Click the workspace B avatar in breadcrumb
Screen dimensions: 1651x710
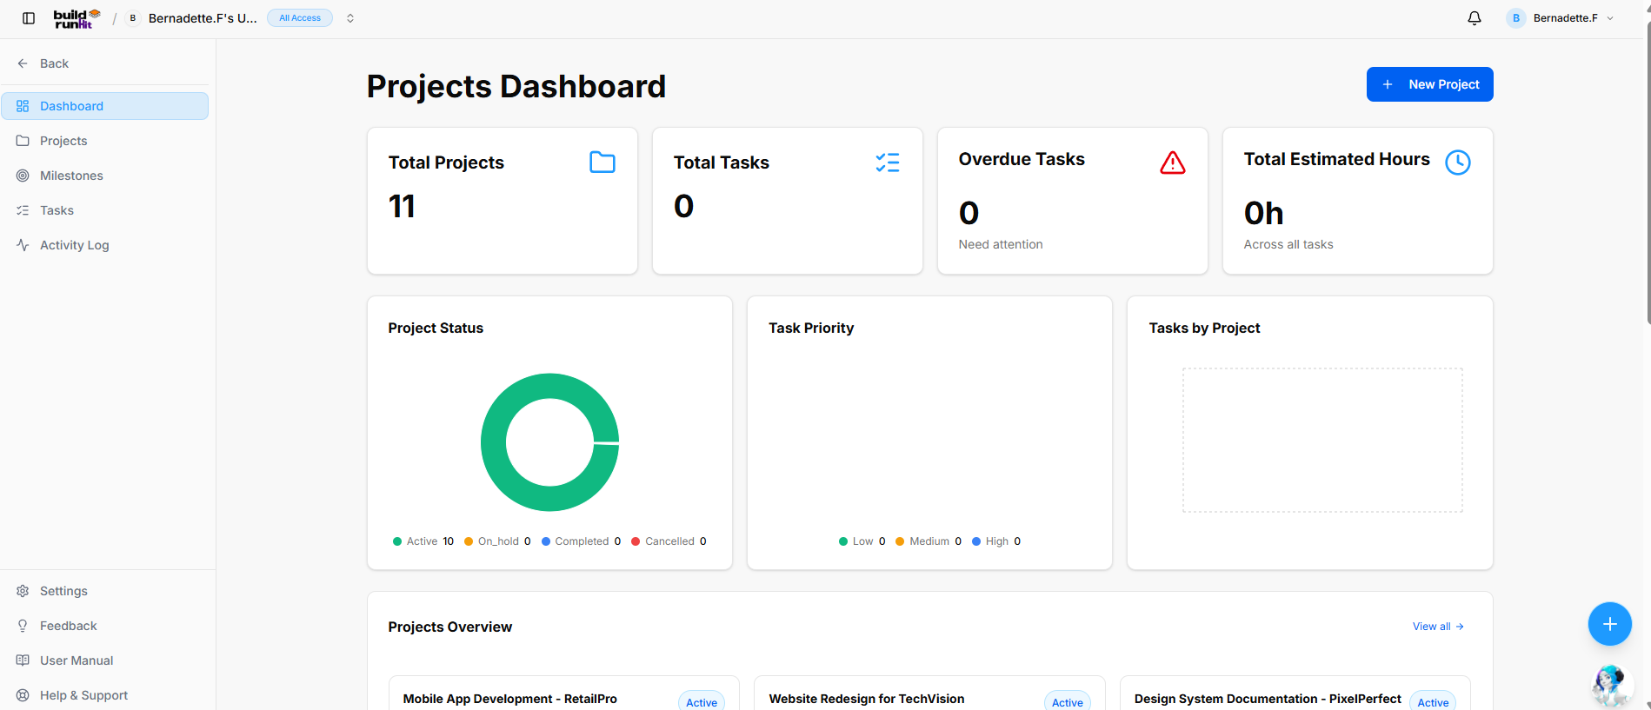click(133, 18)
